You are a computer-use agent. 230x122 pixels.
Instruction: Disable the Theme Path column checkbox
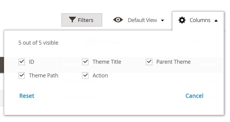point(22,76)
